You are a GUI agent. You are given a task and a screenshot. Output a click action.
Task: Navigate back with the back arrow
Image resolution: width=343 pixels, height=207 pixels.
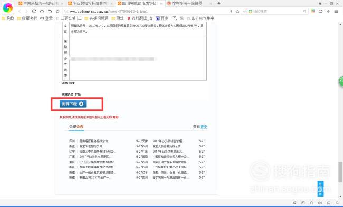point(20,11)
